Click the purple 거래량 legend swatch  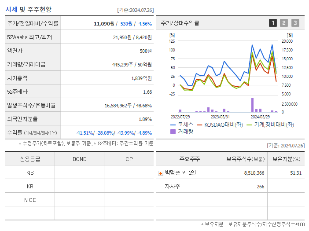click(173, 132)
